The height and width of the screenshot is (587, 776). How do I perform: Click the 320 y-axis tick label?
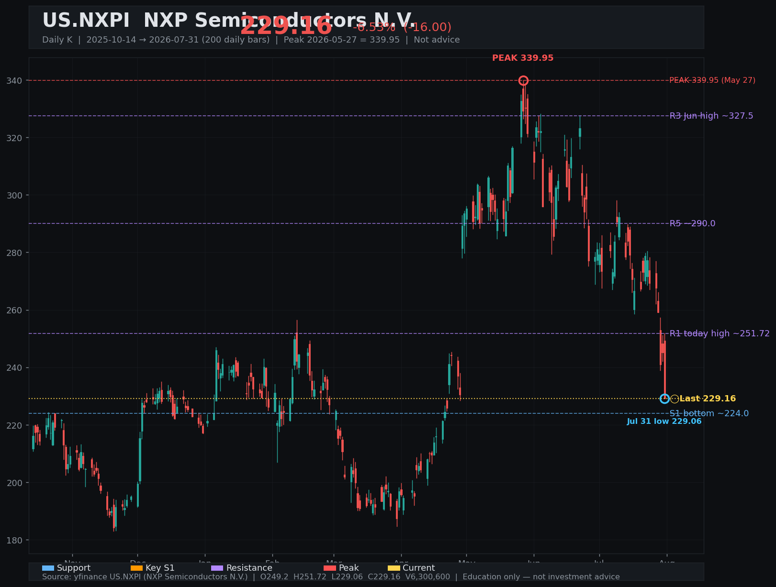coord(14,138)
